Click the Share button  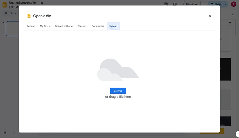216,4
